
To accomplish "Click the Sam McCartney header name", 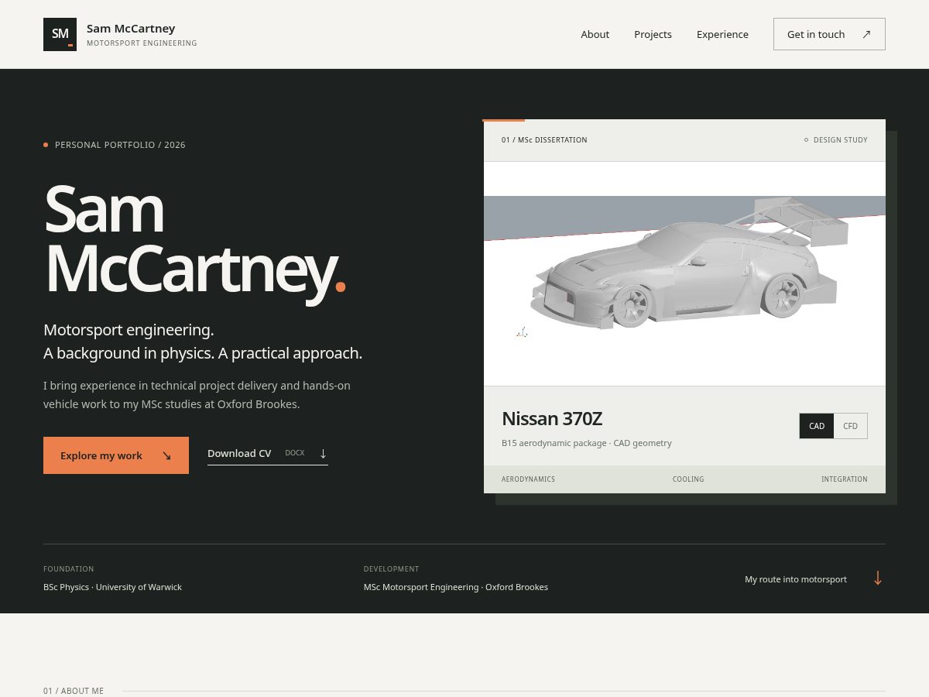I will (x=131, y=29).
